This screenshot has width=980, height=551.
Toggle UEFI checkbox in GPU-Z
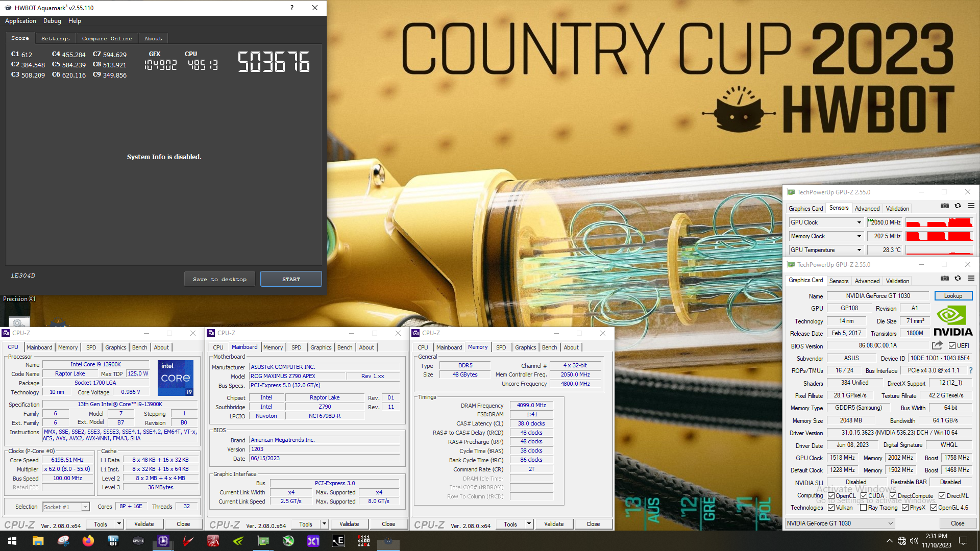952,346
